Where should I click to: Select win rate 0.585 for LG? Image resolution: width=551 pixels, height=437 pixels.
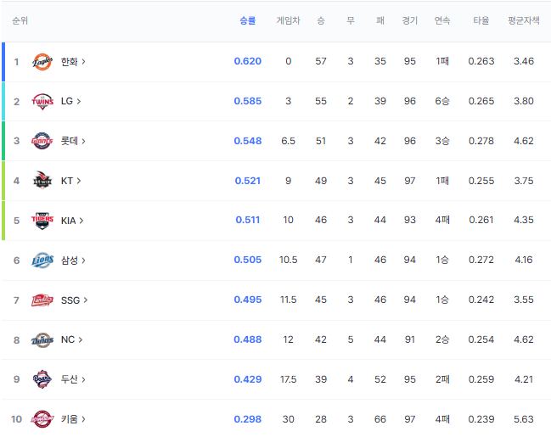[248, 101]
